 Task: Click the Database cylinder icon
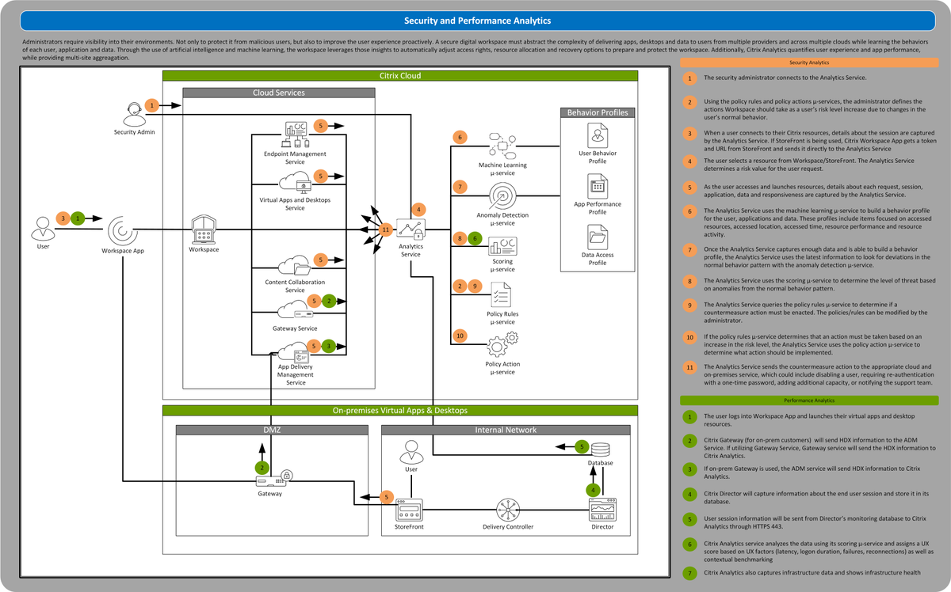[599, 449]
